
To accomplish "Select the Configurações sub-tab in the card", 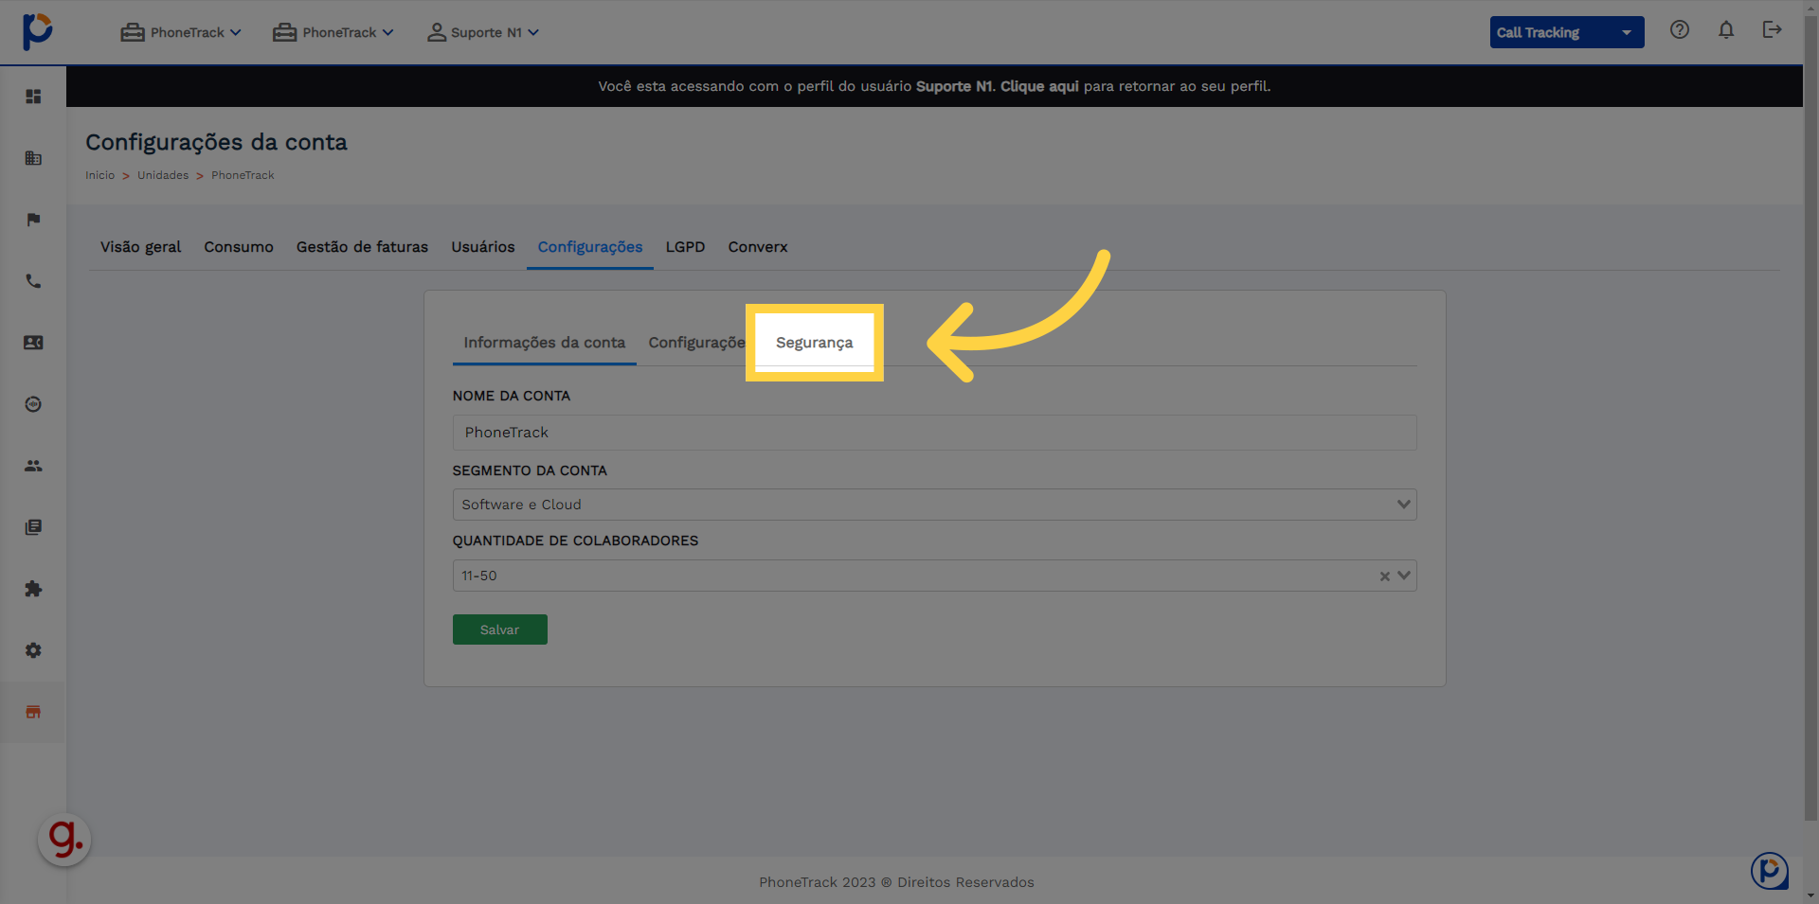I will pyautogui.click(x=696, y=343).
